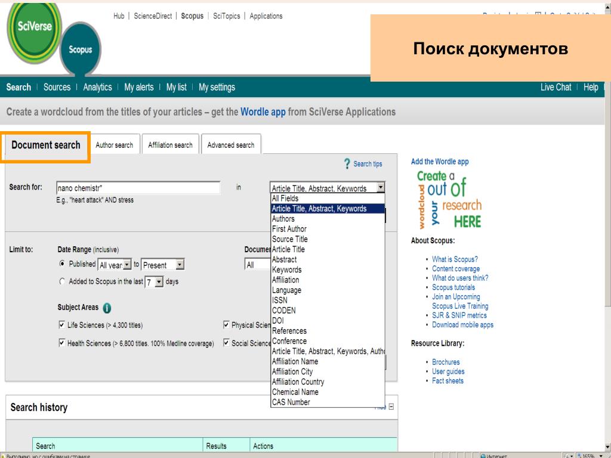Click the Search tips question mark icon
Image resolution: width=611 pixels, height=458 pixels.
pos(347,164)
